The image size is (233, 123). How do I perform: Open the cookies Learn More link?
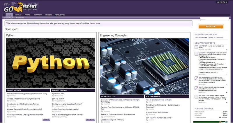pos(95,23)
